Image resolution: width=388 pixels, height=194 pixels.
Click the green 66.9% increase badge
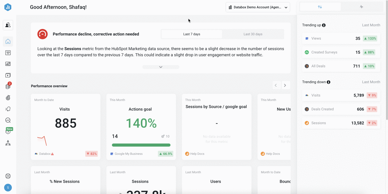pyautogui.click(x=165, y=154)
